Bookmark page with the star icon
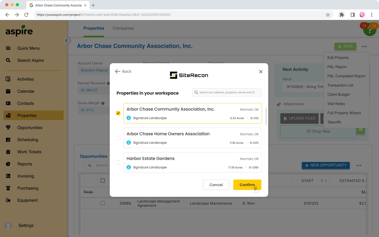Viewport: 379px width, 237px height. [328, 15]
